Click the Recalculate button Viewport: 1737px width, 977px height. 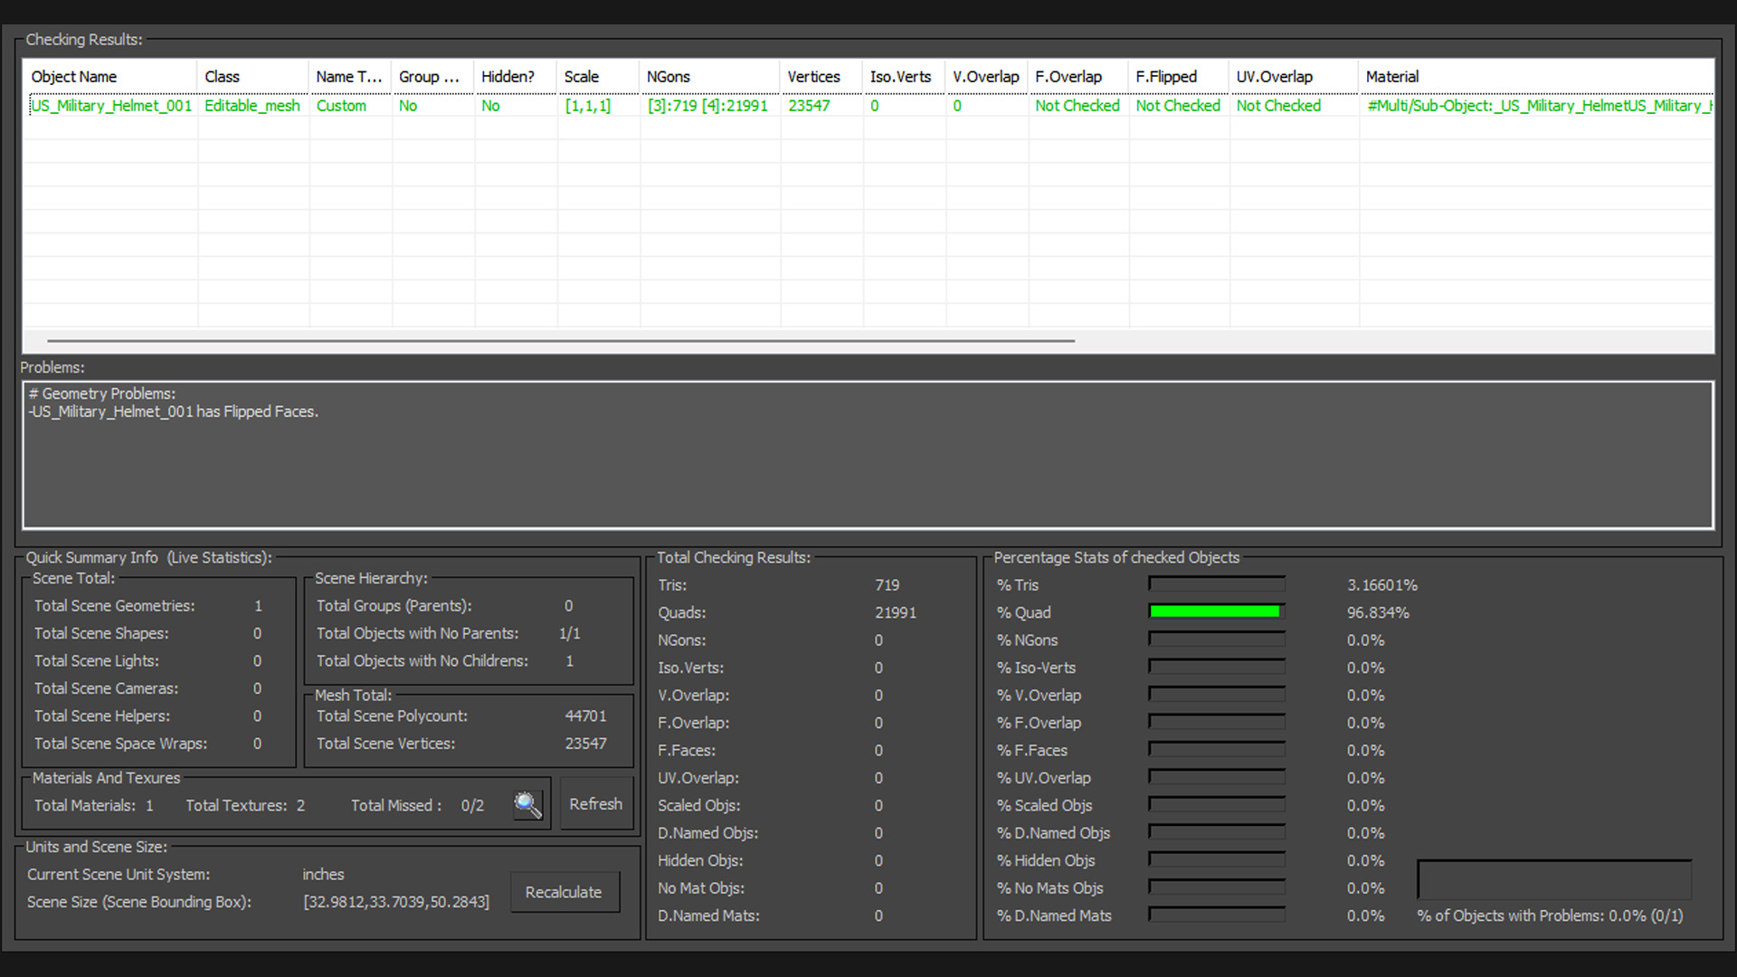[x=564, y=892]
